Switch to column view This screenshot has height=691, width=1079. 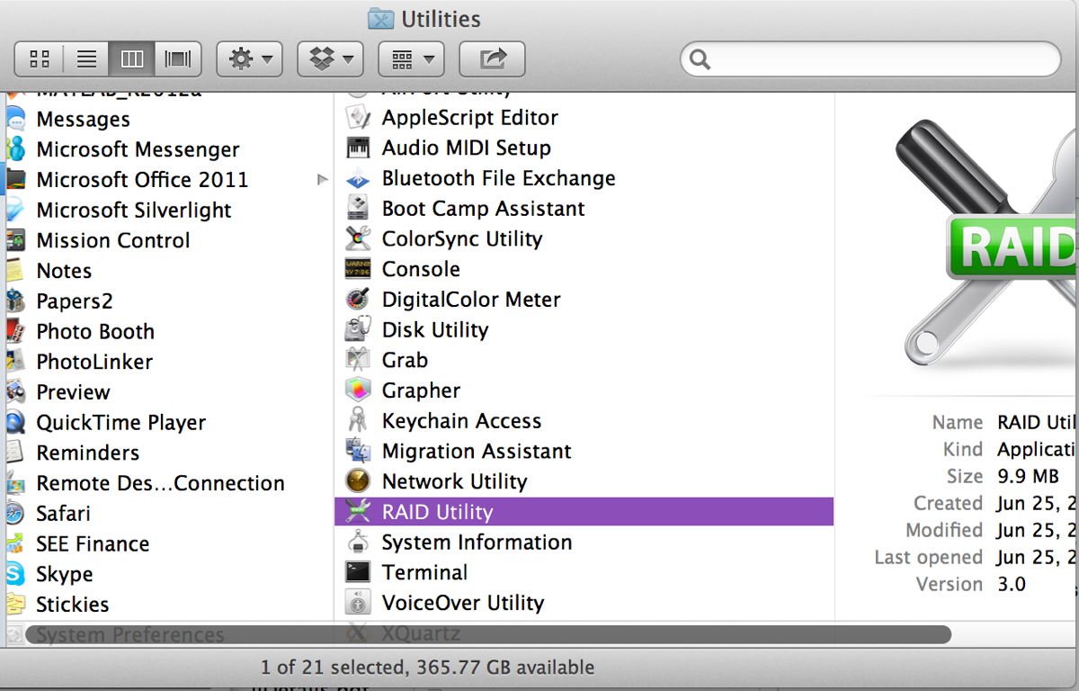[x=132, y=59]
